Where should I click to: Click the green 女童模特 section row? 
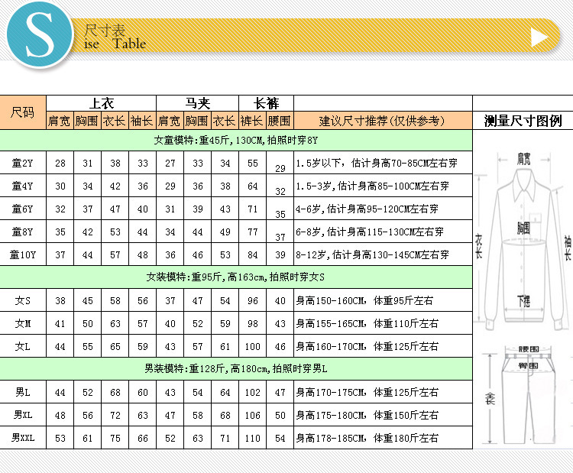pos(236,141)
